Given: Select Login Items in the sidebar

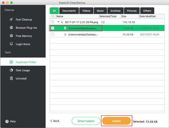Looking at the screenshot, I should [23, 44].
